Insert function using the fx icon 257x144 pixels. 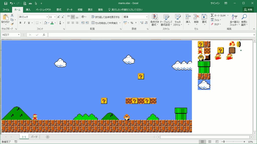[x=44, y=35]
